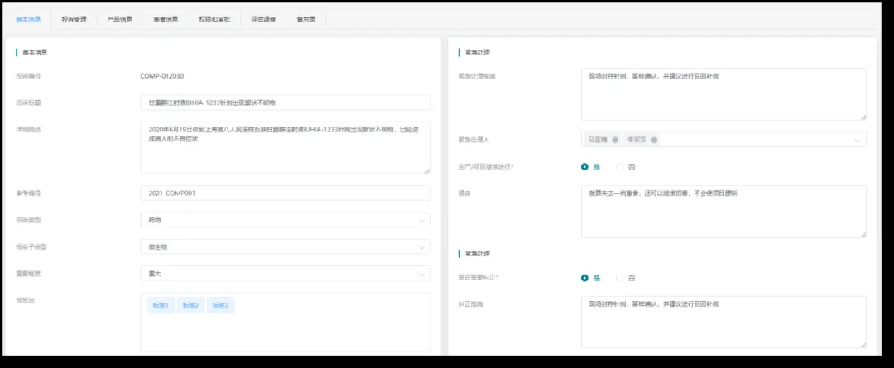Open the 备忘录 tab

(x=306, y=19)
